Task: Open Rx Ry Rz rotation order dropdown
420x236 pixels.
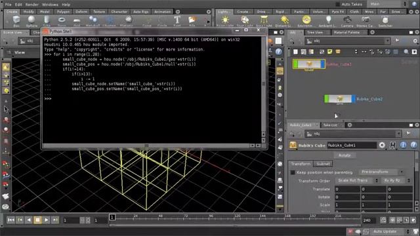Action: pyautogui.click(x=396, y=181)
